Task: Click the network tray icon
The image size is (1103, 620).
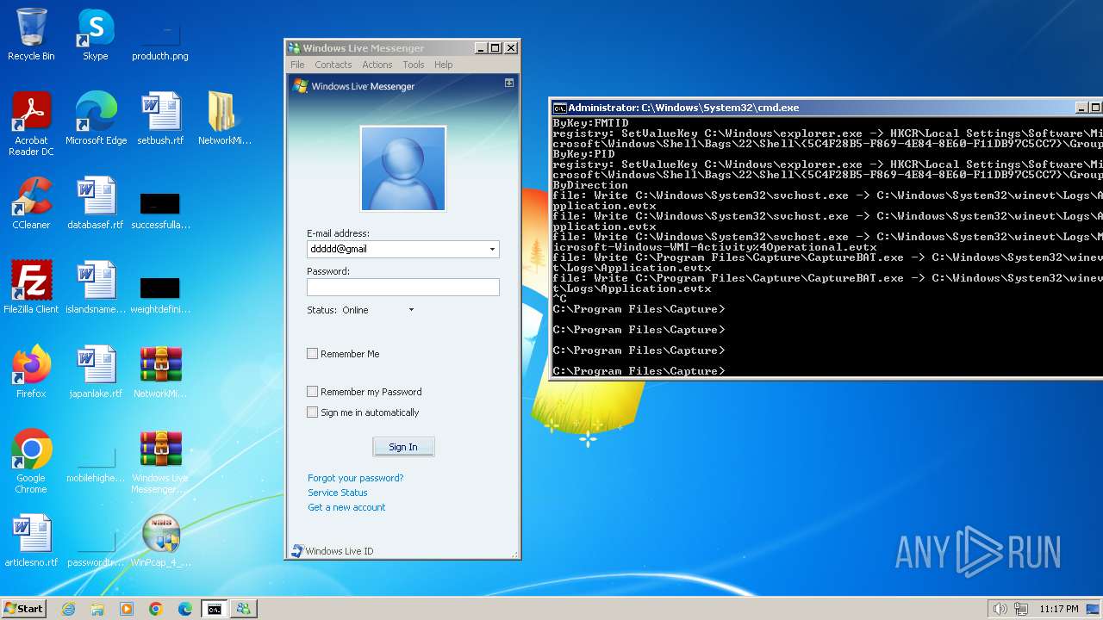Action: point(1021,609)
